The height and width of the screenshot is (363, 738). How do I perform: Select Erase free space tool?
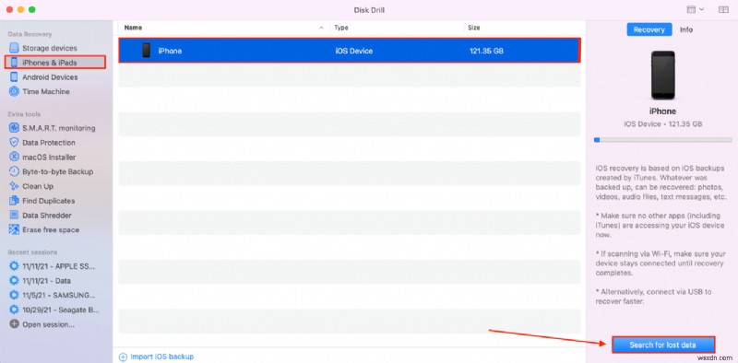(43, 230)
